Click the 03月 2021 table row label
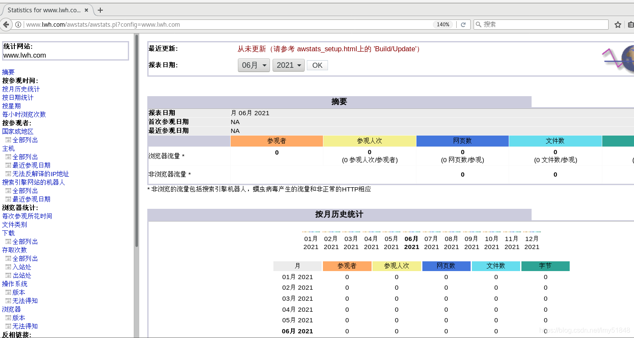Screen dimensions: 634x338 (x=298, y=299)
